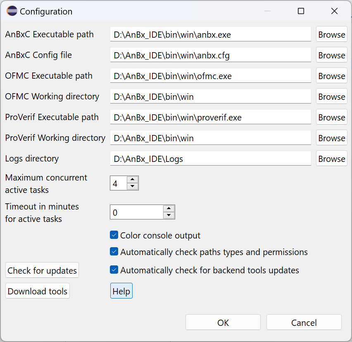
Task: Browse for AnBxC Executable path
Action: [x=331, y=35]
